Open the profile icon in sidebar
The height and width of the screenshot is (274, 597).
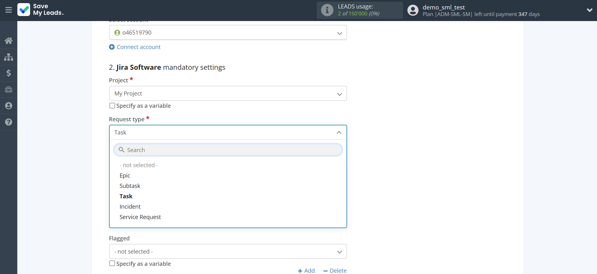click(x=8, y=106)
